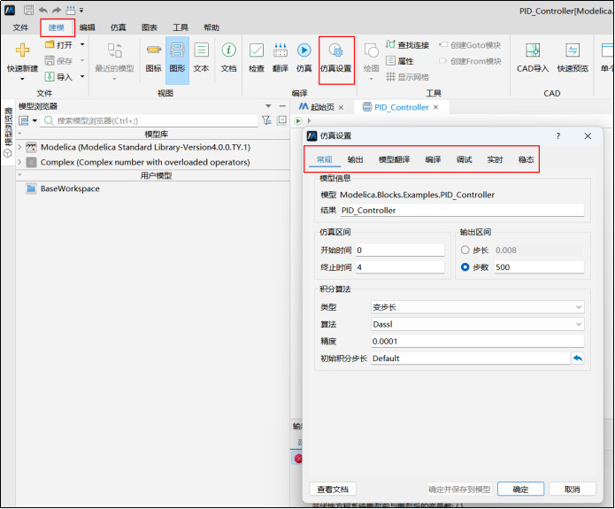Switch to 图形 diagram view
Viewport: 615px width, 509px height.
[x=177, y=58]
